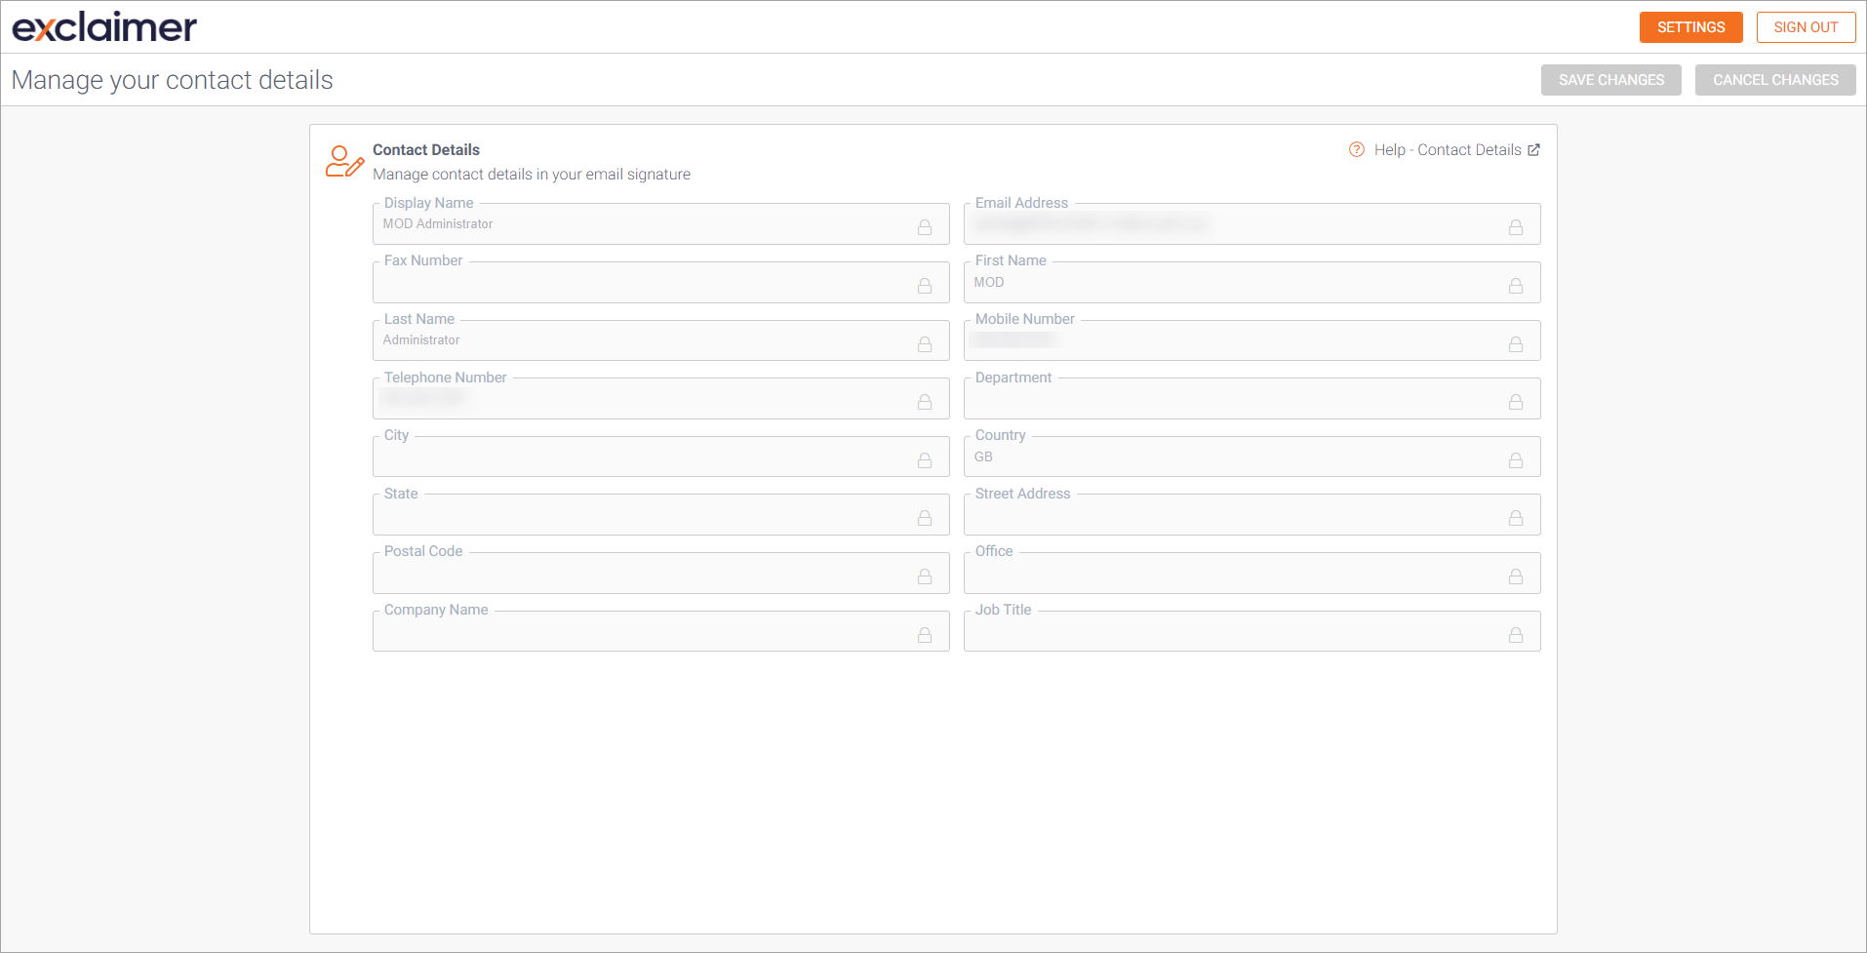Screen dimensions: 1867x953
Task: Toggle the lock on Company Name field
Action: [925, 634]
